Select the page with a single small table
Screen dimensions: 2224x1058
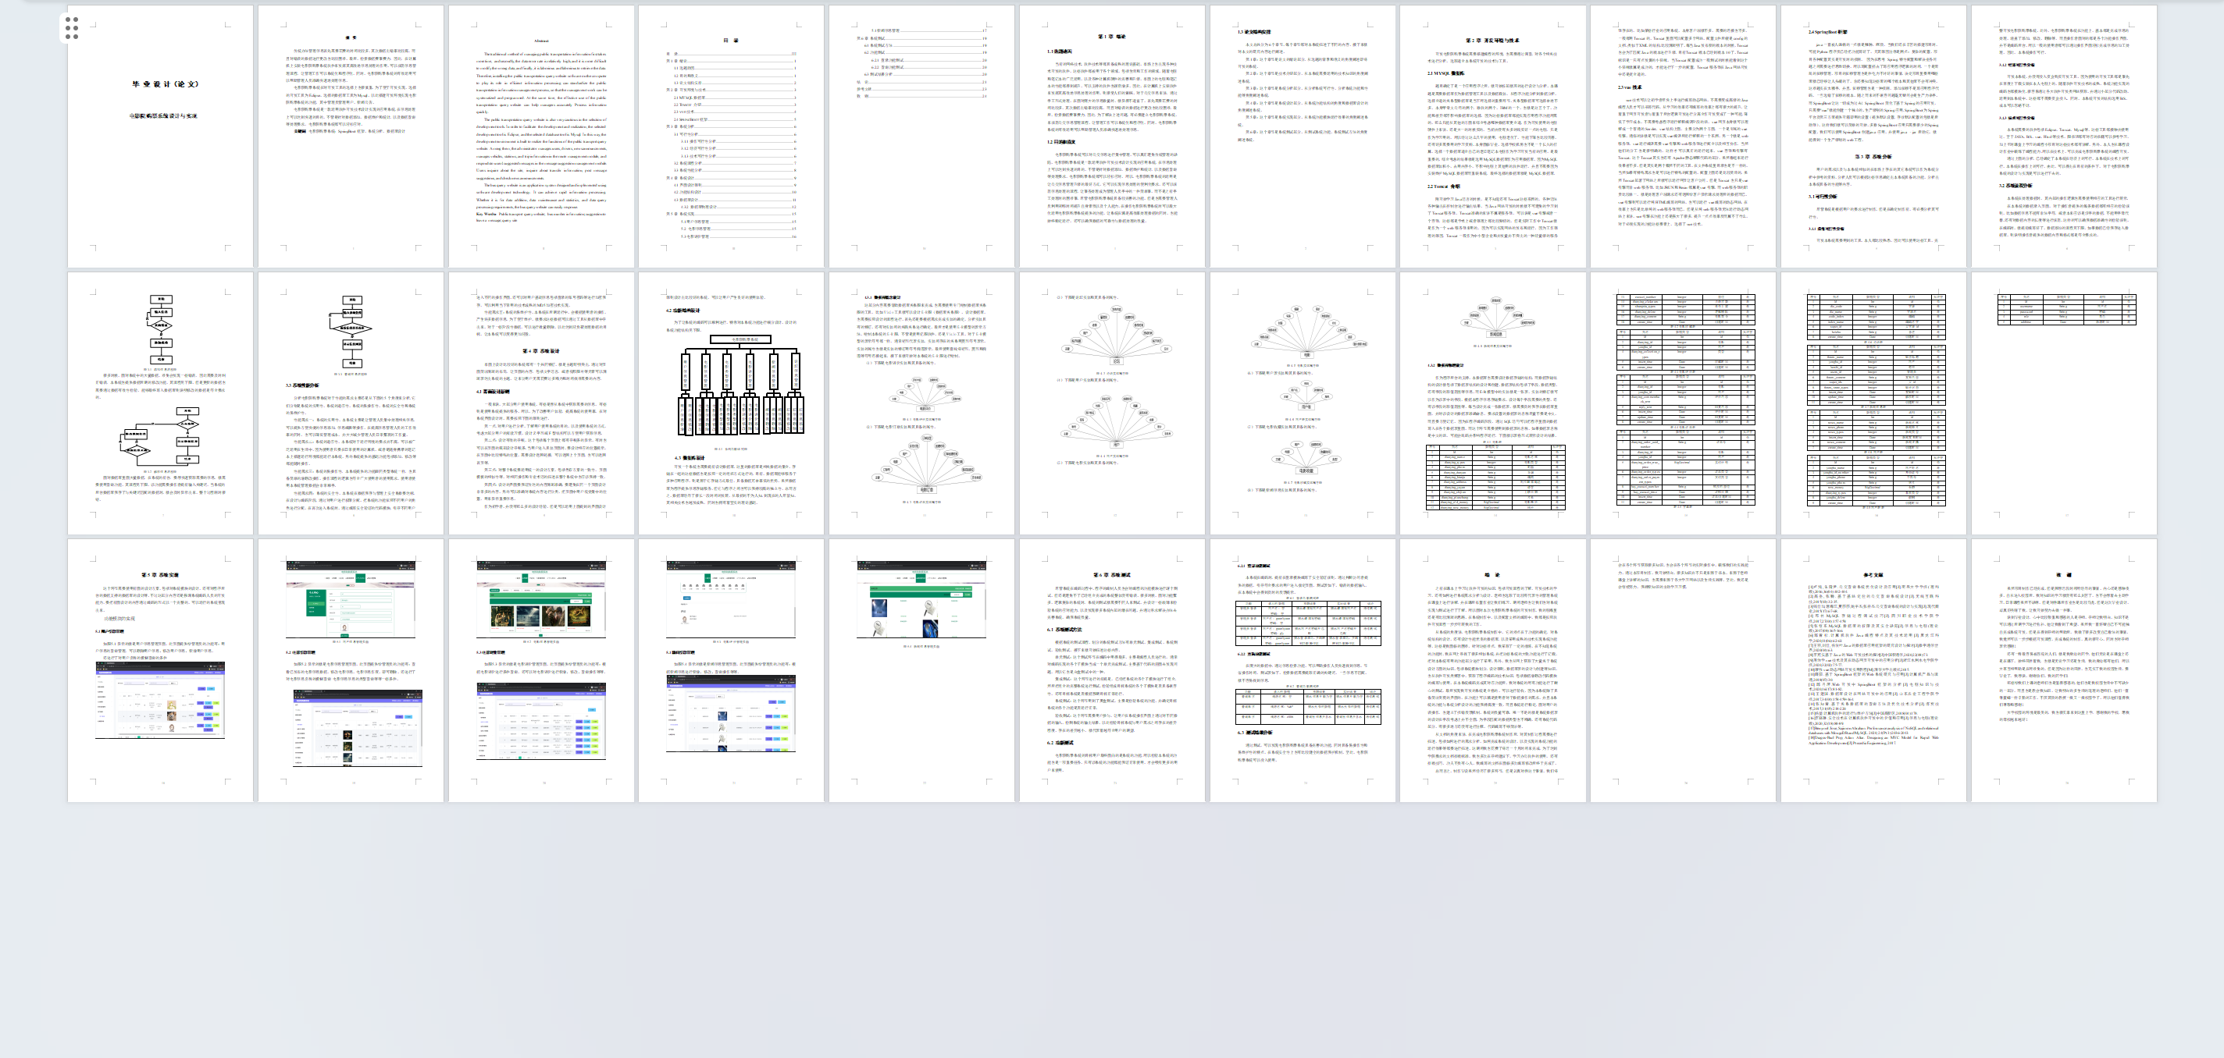click(x=2063, y=403)
